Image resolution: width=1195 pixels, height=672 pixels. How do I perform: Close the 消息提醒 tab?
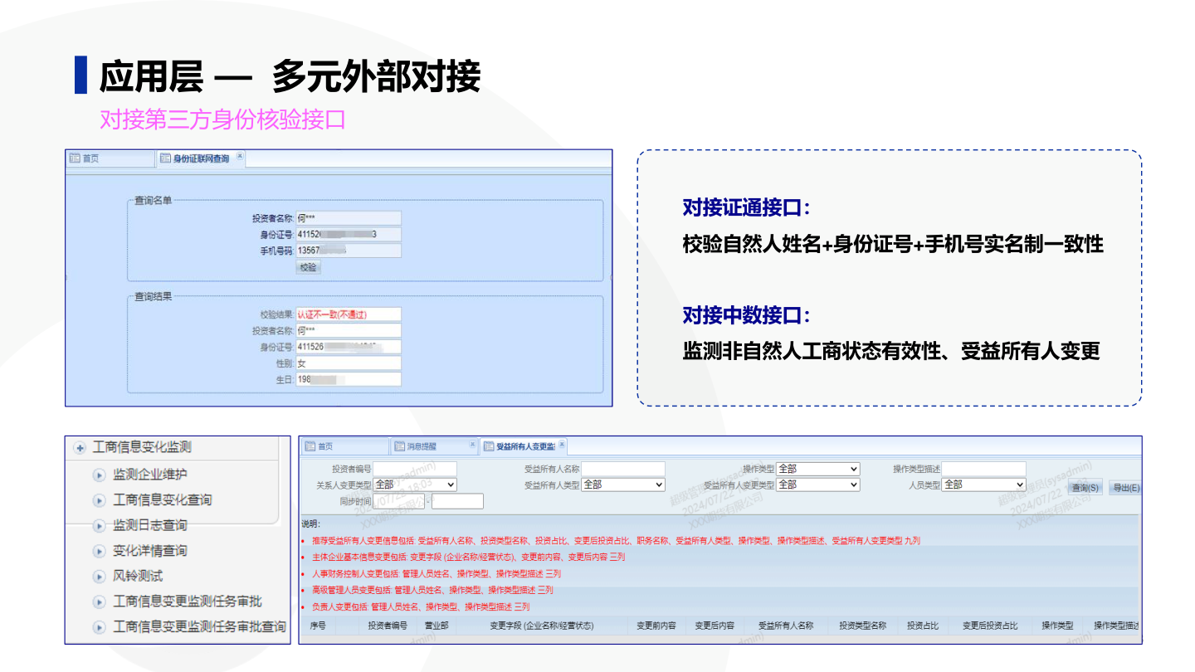472,445
